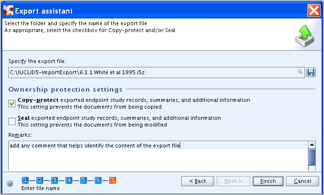The width and height of the screenshot is (324, 195).
Task: Cancel the export assistant
Action: (x=303, y=181)
